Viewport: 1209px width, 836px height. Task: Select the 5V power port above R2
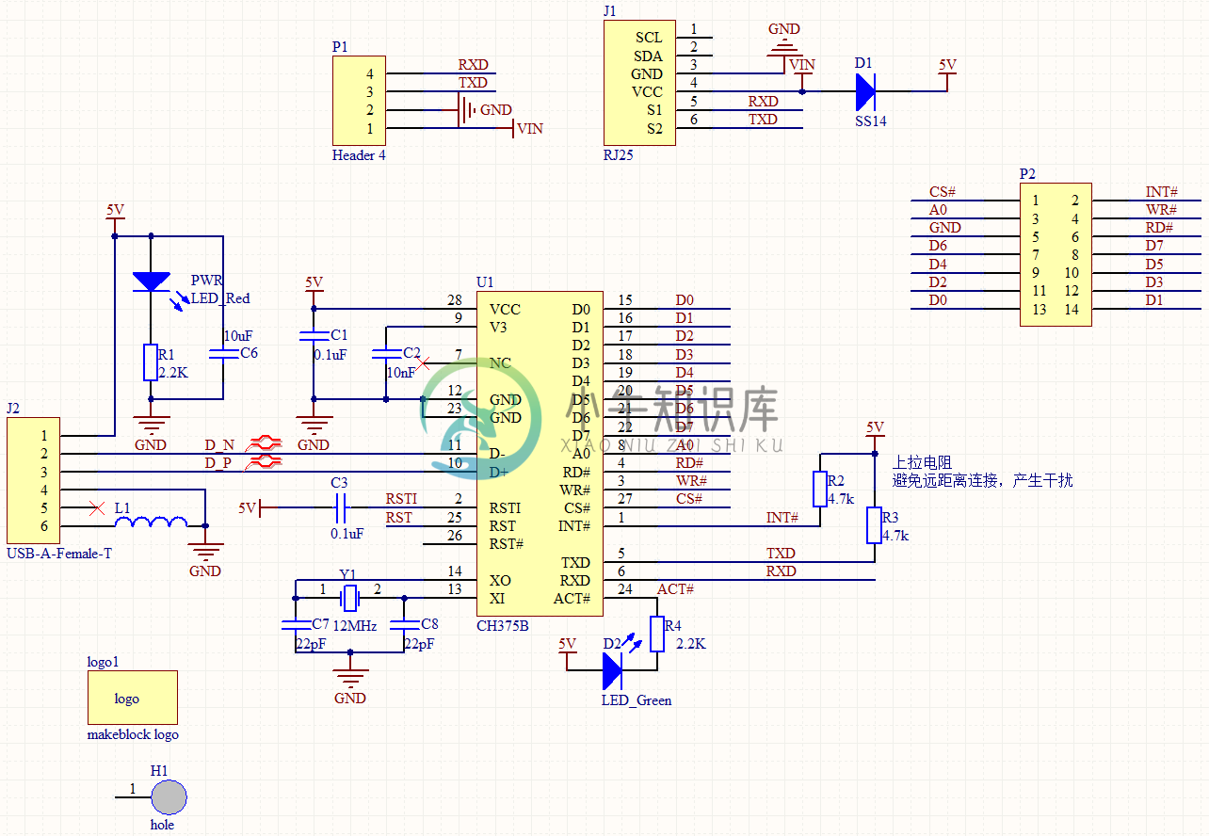(875, 436)
